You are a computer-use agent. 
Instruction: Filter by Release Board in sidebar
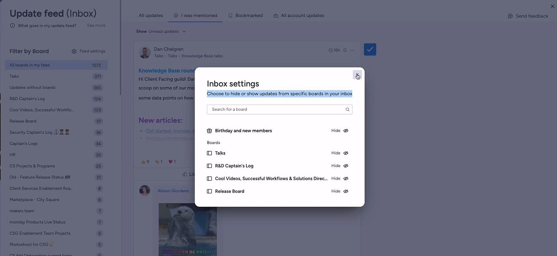[x=56, y=121]
